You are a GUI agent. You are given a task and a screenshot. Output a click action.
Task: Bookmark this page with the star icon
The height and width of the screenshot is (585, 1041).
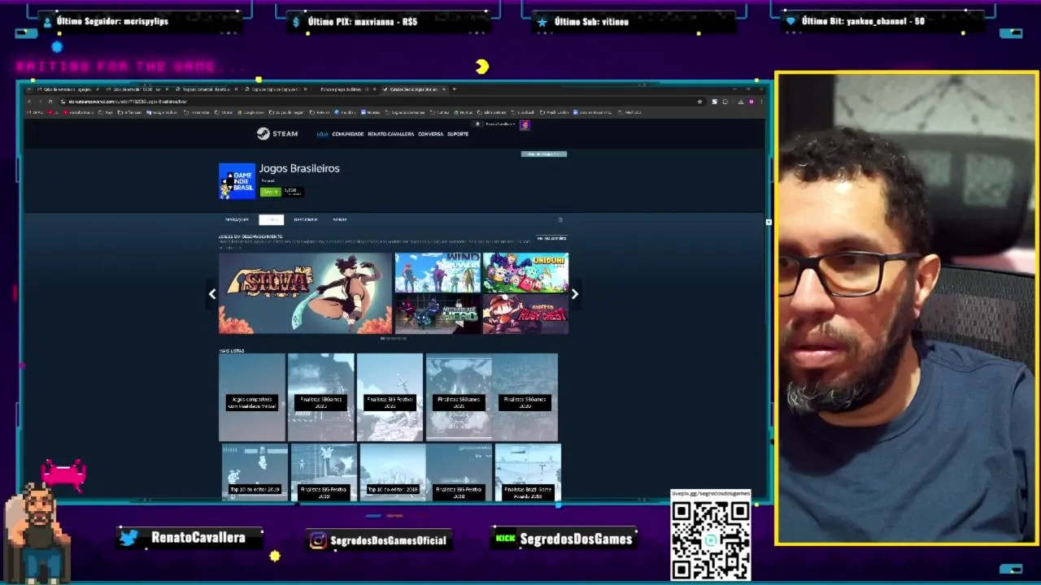pos(699,102)
